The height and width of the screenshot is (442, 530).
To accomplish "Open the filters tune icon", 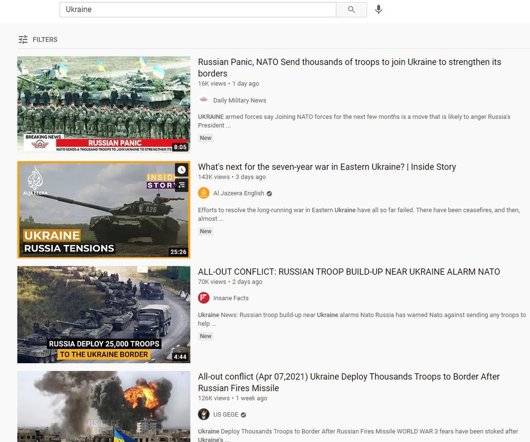I will click(x=23, y=39).
